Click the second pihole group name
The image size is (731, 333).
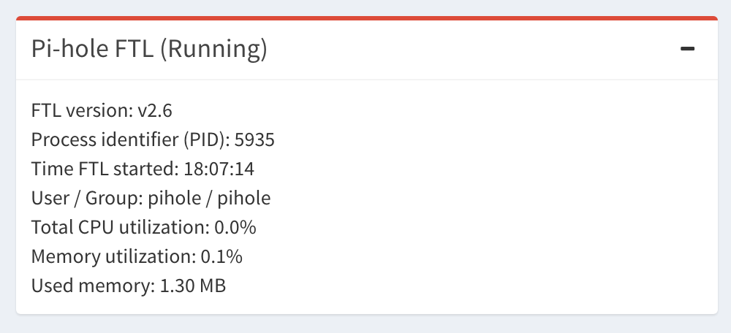[244, 198]
